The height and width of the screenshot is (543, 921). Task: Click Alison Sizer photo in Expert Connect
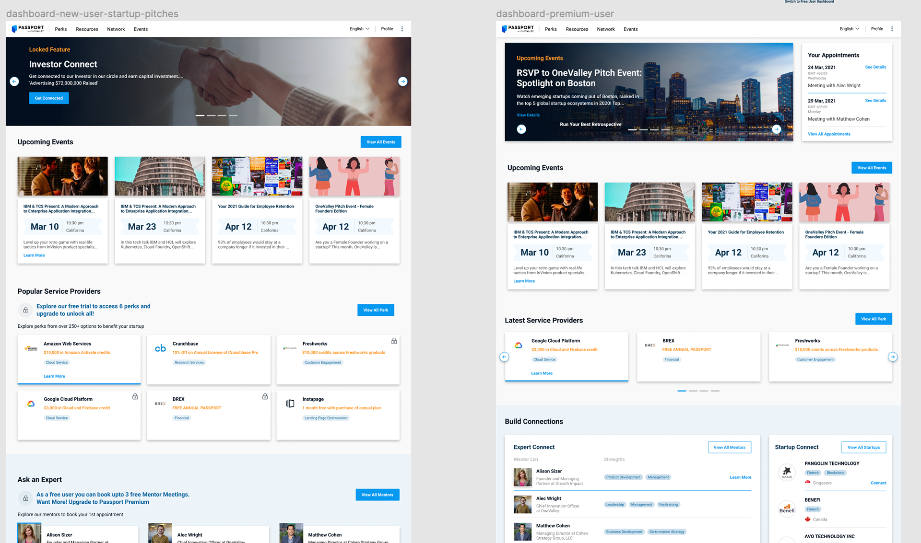pos(522,477)
